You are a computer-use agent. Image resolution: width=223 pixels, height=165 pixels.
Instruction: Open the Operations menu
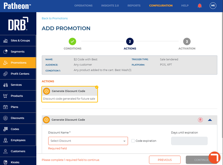(x=83, y=5)
